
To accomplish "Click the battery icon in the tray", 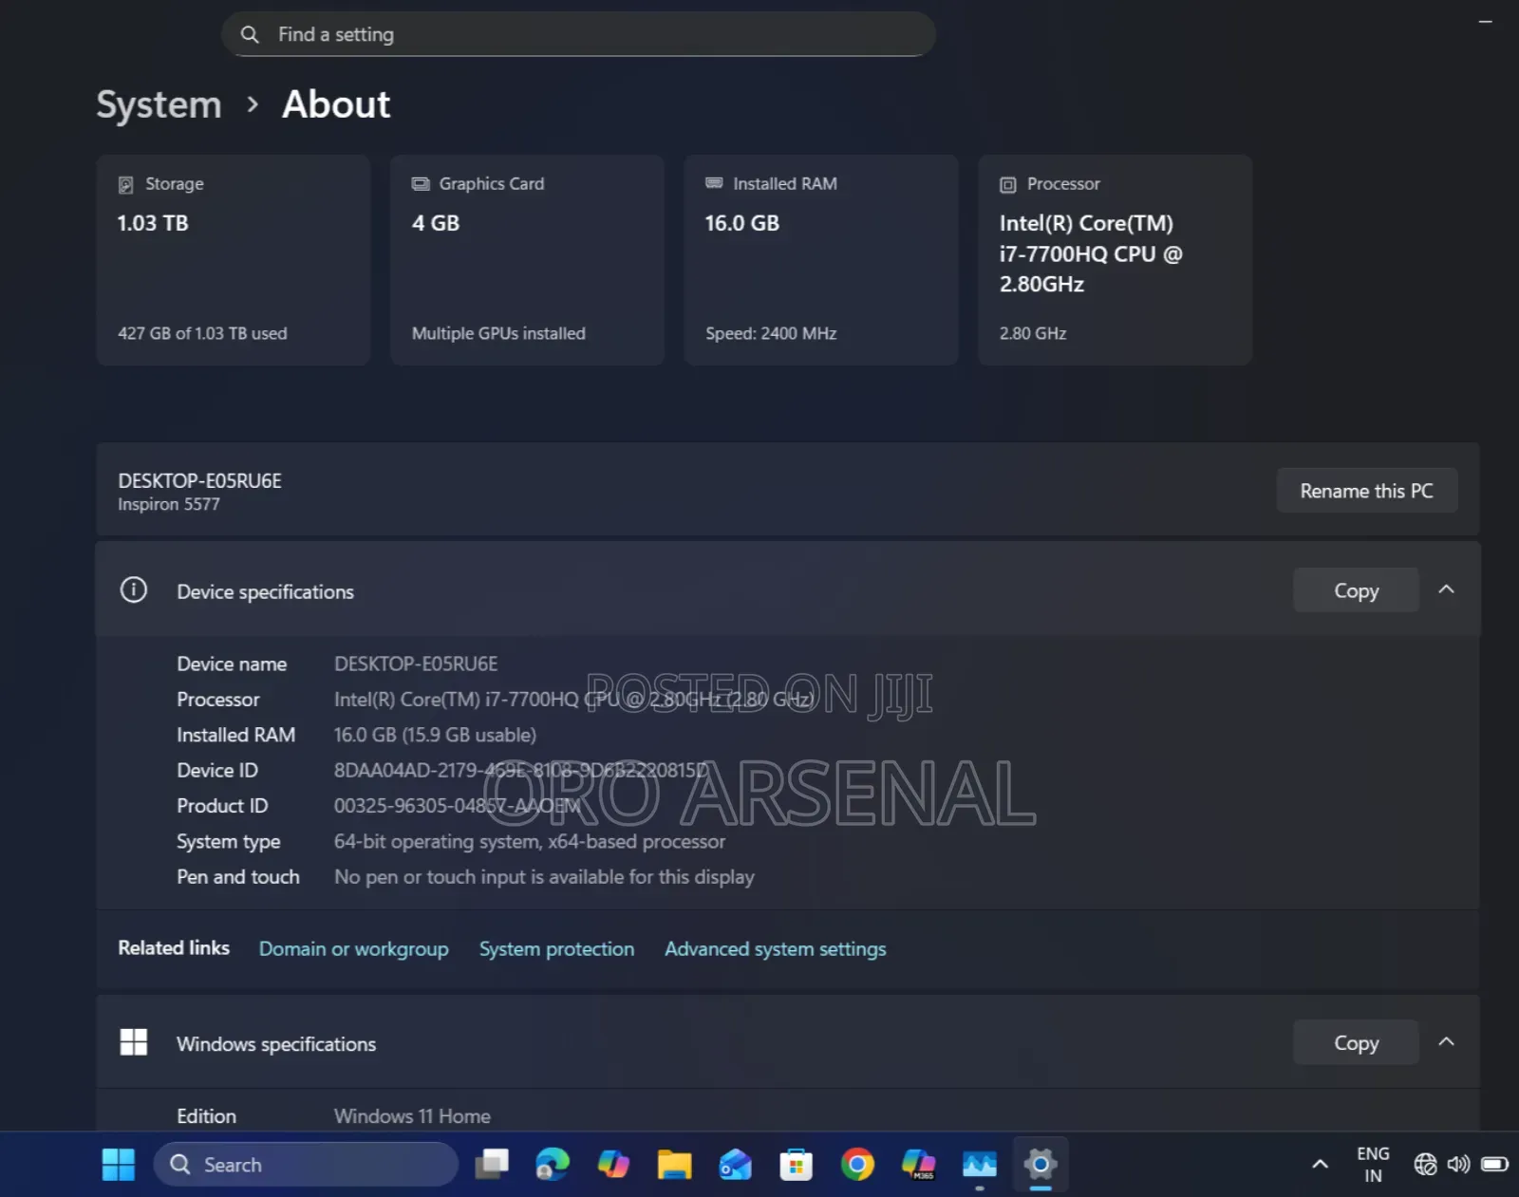I will pos(1494,1165).
